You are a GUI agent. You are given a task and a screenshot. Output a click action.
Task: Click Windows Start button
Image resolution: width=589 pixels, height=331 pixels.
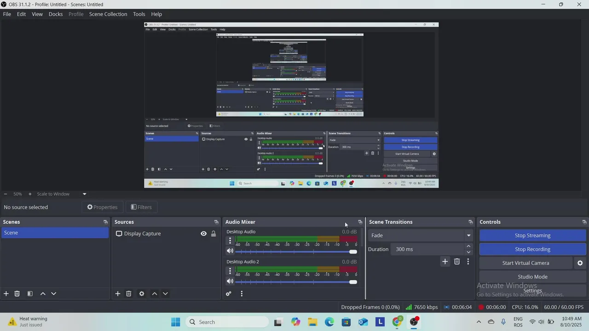pos(175,322)
